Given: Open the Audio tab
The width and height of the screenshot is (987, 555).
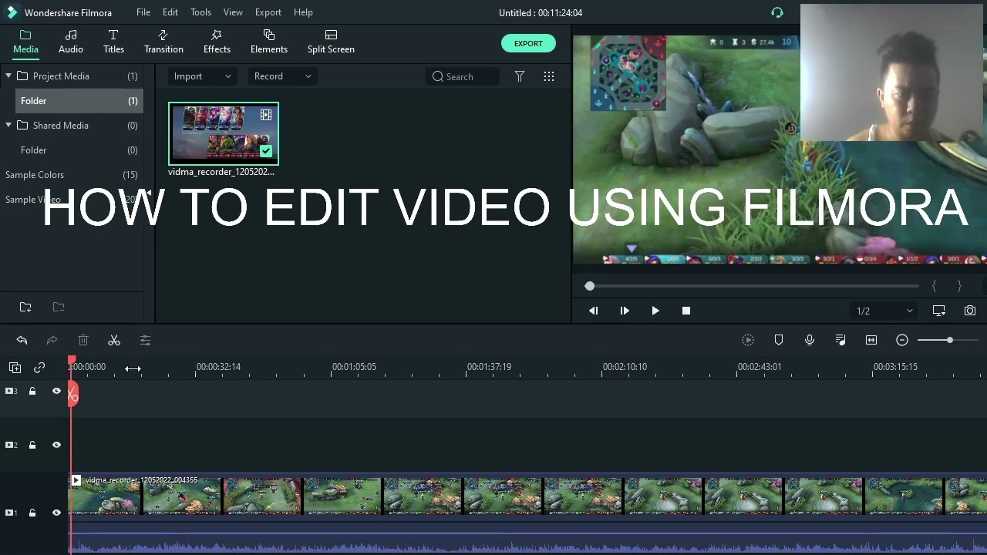Looking at the screenshot, I should [x=71, y=42].
